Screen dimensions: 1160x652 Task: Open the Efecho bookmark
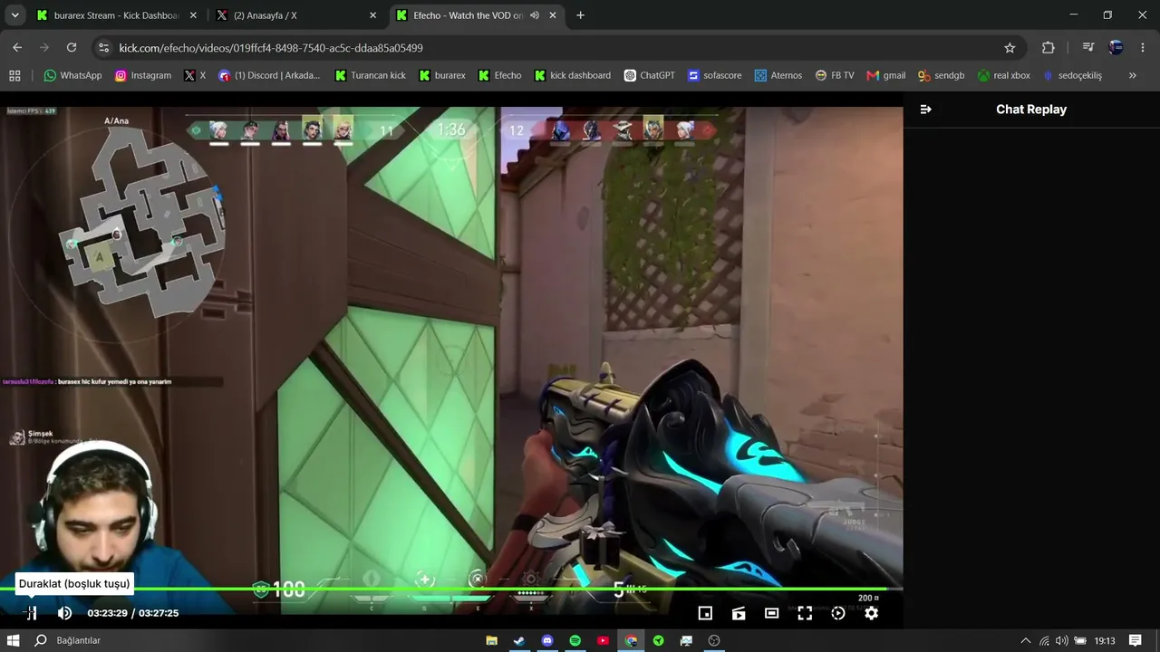pyautogui.click(x=499, y=75)
